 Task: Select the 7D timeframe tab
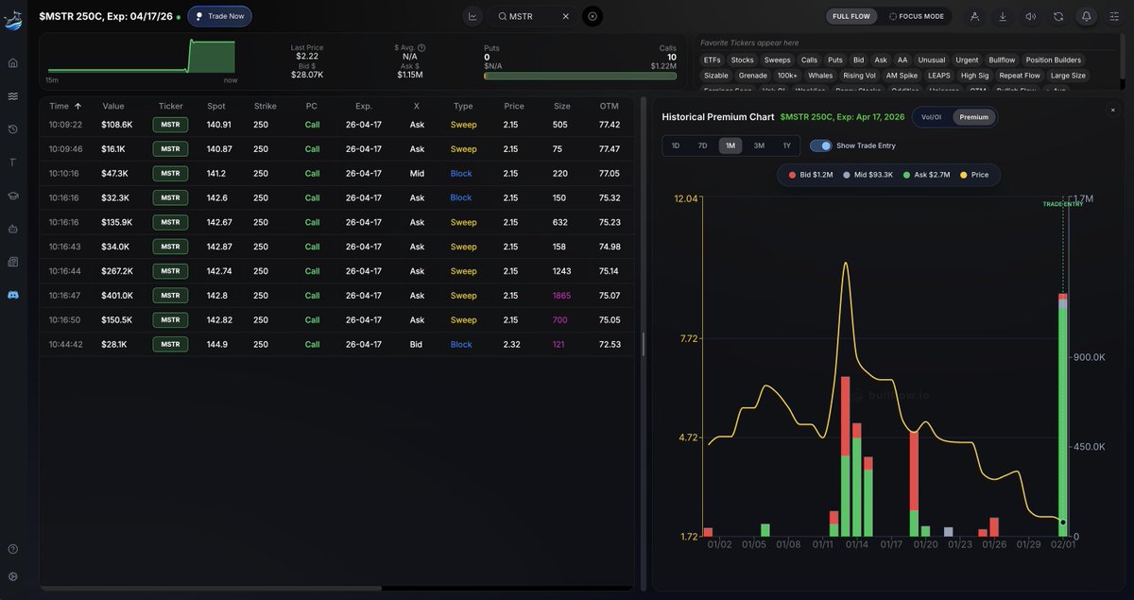pyautogui.click(x=702, y=146)
